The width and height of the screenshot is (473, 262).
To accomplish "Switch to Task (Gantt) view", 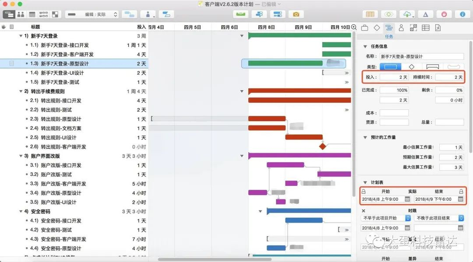I will point(9,14).
